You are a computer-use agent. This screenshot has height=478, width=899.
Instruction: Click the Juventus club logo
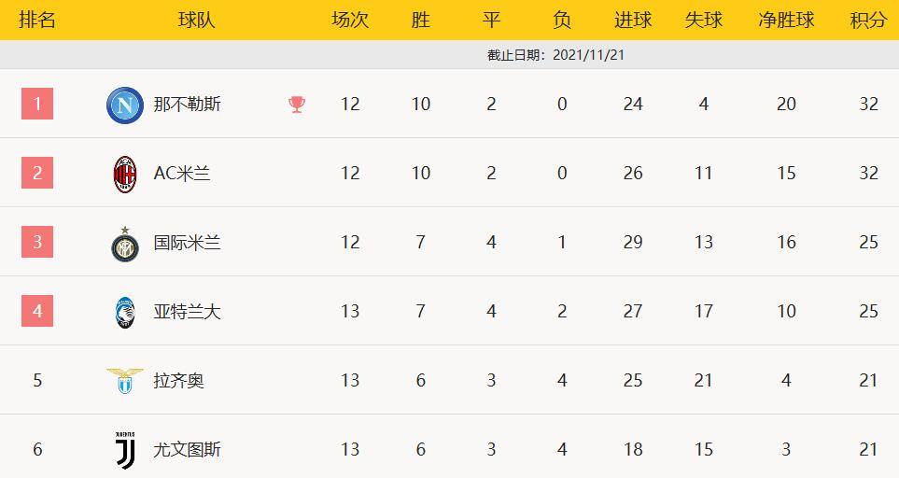[124, 450]
